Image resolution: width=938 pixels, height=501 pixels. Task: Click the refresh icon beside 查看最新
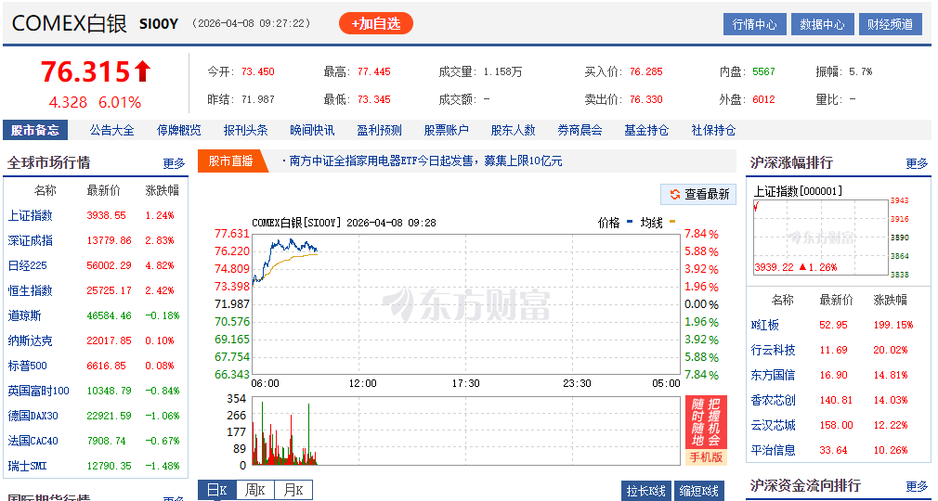[x=673, y=194]
